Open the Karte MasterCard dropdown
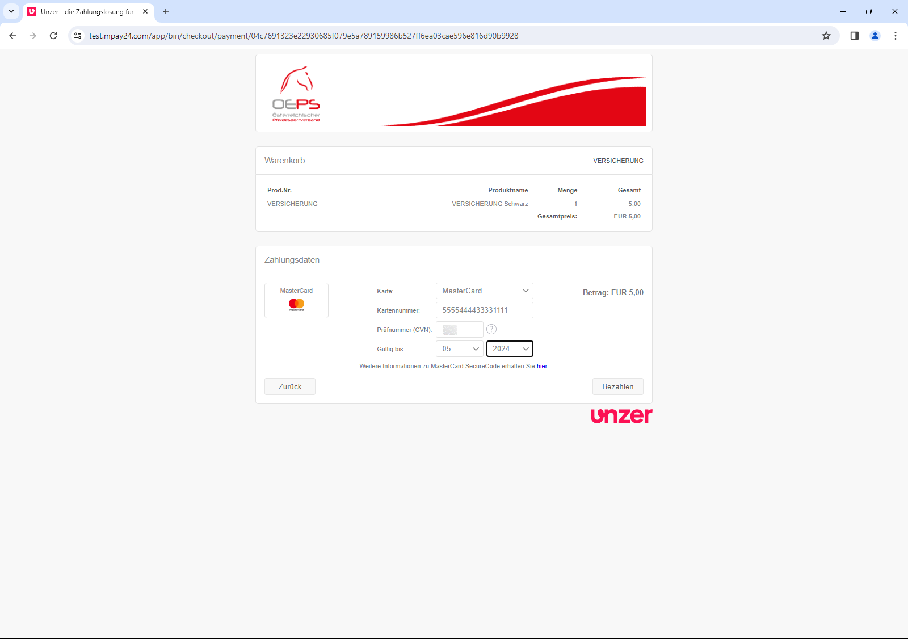The height and width of the screenshot is (639, 908). [x=485, y=291]
